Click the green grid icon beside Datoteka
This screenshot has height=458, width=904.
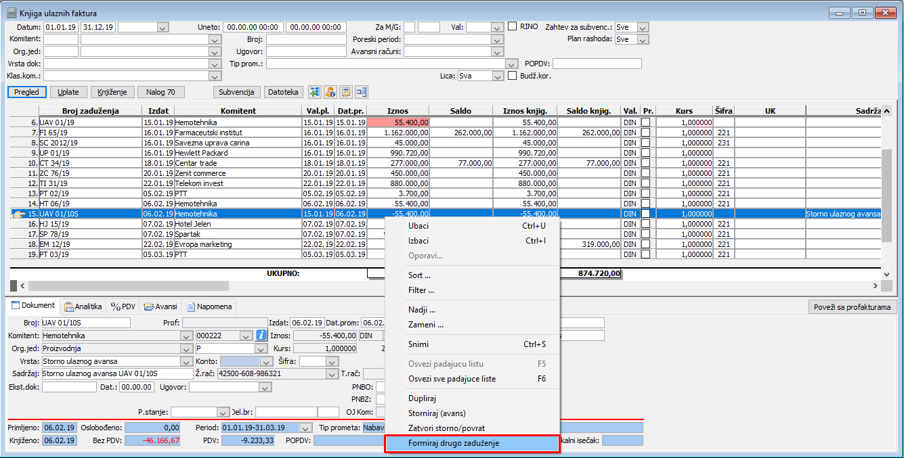click(x=314, y=92)
